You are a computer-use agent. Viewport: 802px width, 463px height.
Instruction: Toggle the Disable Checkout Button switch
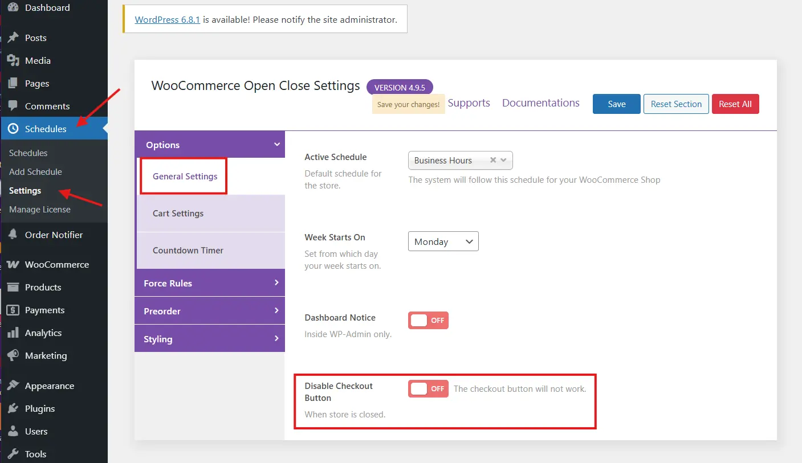428,389
